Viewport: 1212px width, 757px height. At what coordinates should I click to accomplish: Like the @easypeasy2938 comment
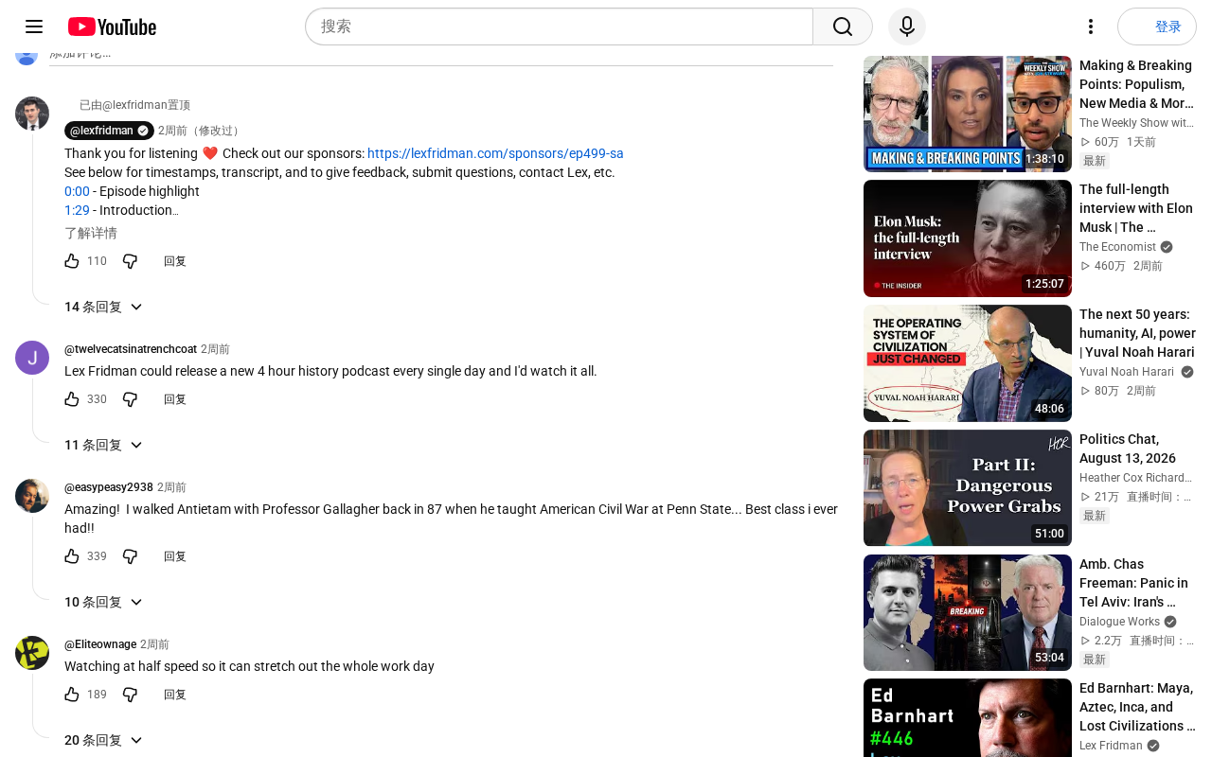click(72, 556)
